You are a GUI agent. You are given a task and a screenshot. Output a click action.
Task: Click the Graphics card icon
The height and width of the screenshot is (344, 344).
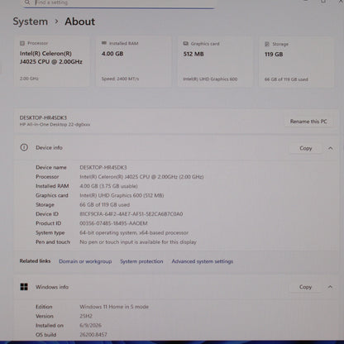186,44
